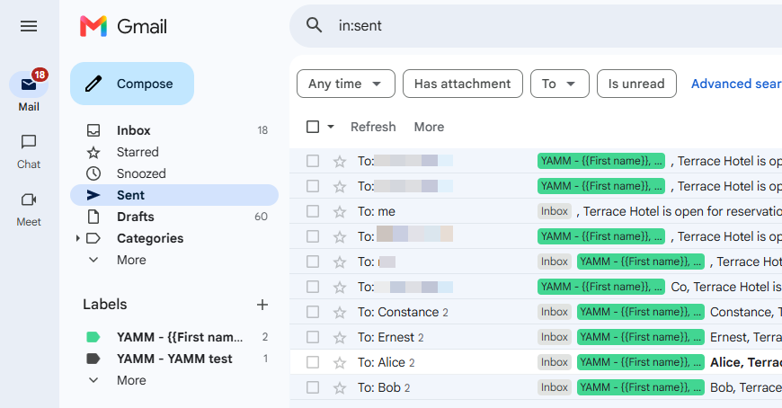The height and width of the screenshot is (408, 782).
Task: Click the Sent arrow icon
Action: coord(93,195)
